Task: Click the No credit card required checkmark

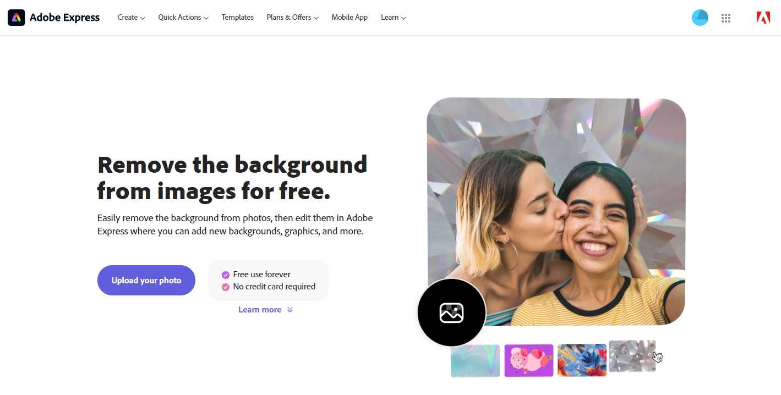Action: pos(226,287)
